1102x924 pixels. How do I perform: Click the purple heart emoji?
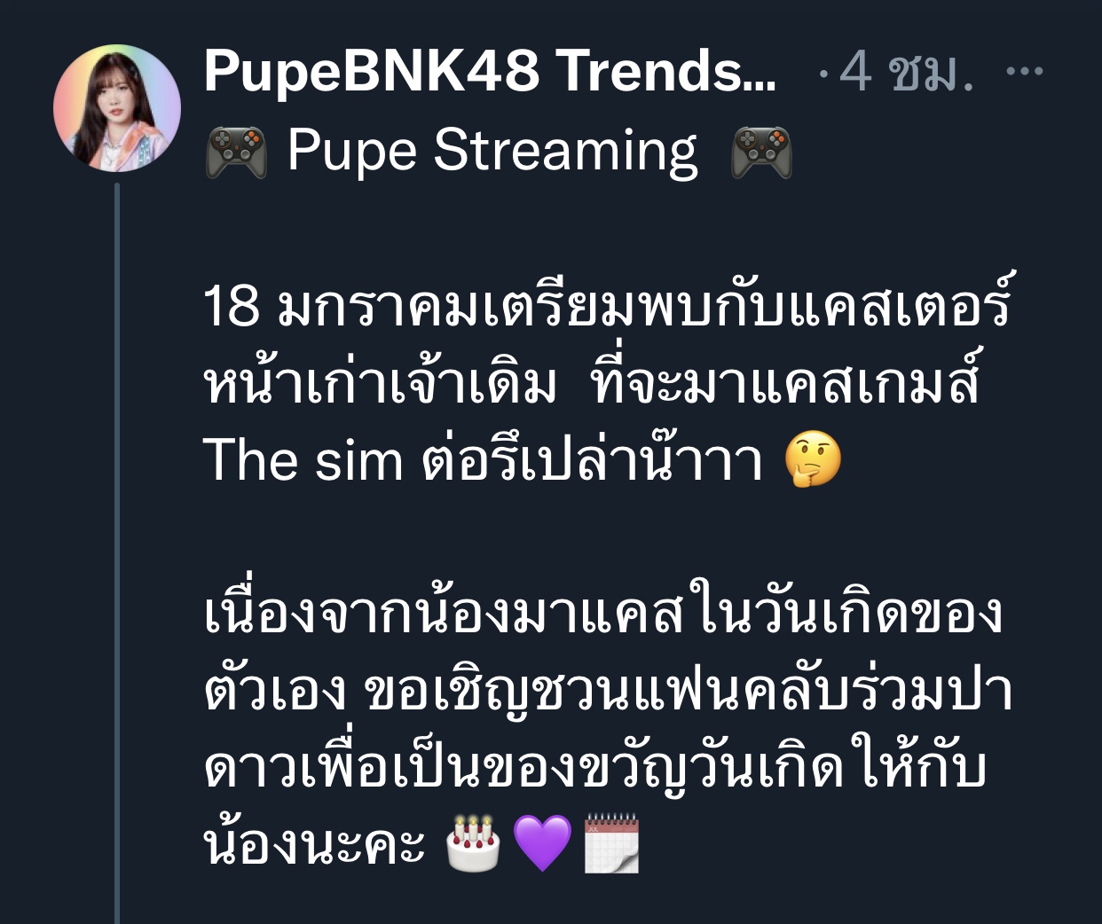(x=542, y=844)
